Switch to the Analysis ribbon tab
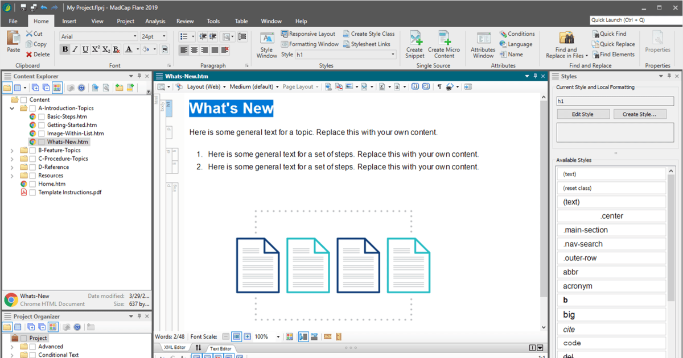683x358 pixels. click(155, 21)
